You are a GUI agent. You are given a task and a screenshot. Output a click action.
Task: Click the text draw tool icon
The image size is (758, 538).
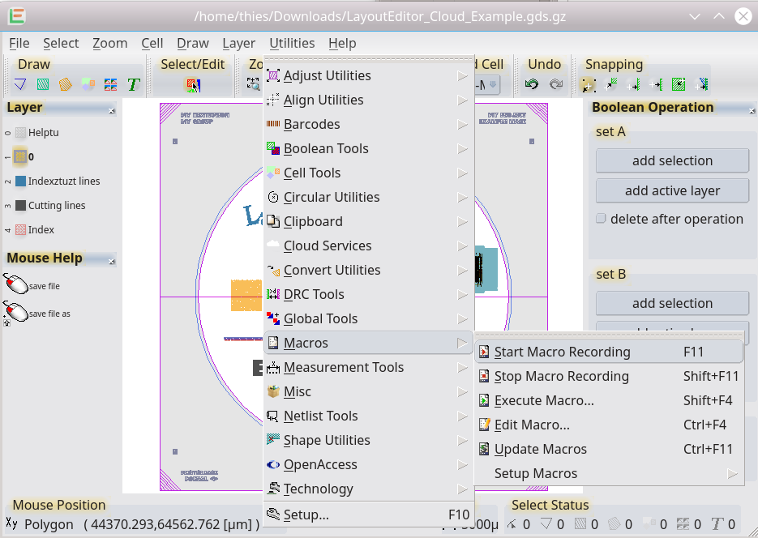(x=134, y=84)
